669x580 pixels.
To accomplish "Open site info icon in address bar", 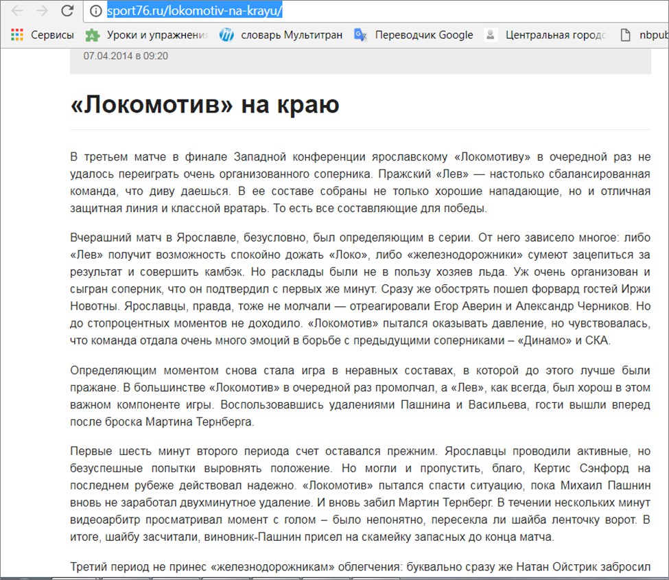I will coord(96,11).
